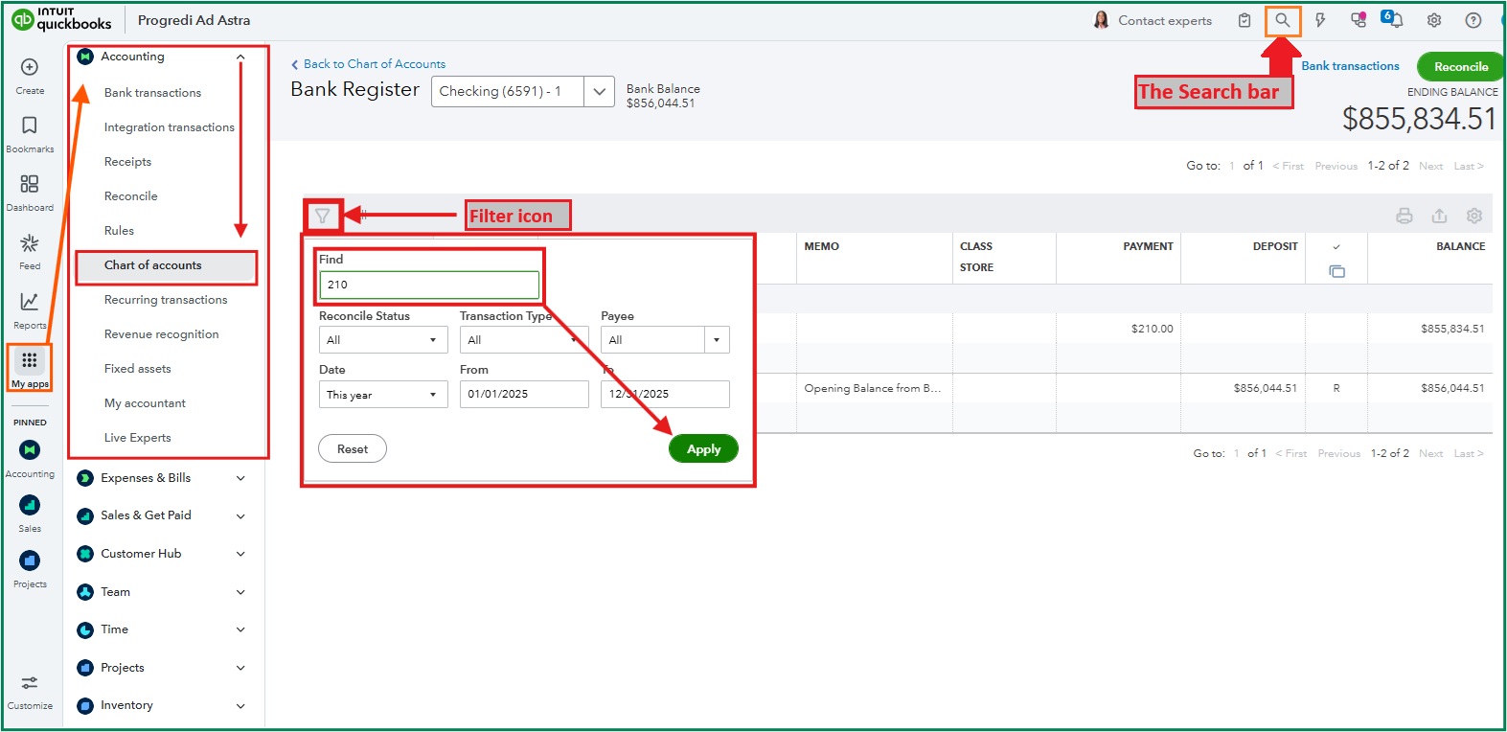
Task: Click Back to Chart of Accounts link
Action: pos(374,64)
